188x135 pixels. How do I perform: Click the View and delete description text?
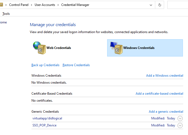[99, 32]
